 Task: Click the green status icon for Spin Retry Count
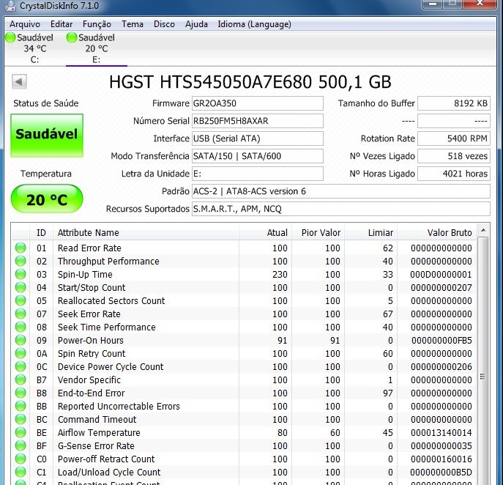pyautogui.click(x=21, y=353)
